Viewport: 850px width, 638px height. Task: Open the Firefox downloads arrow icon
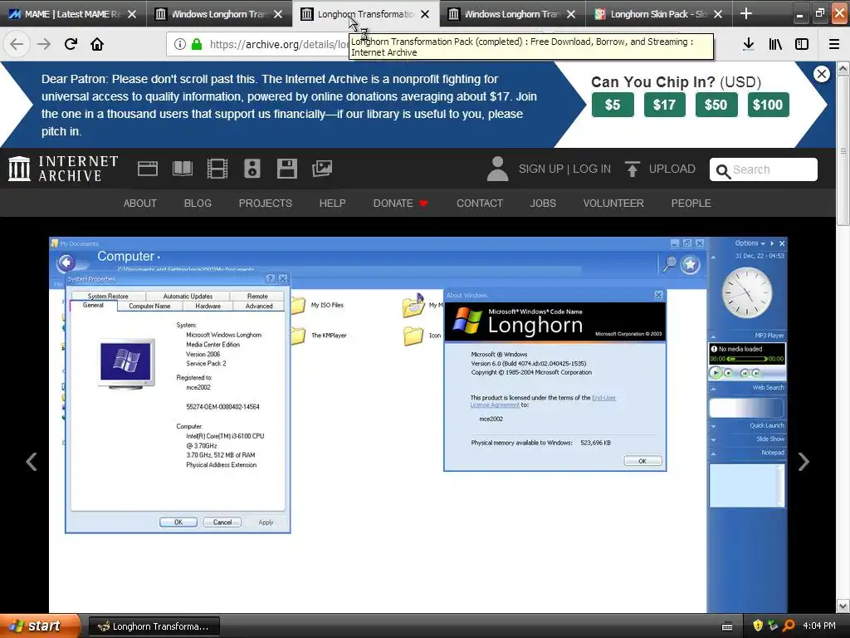click(749, 44)
